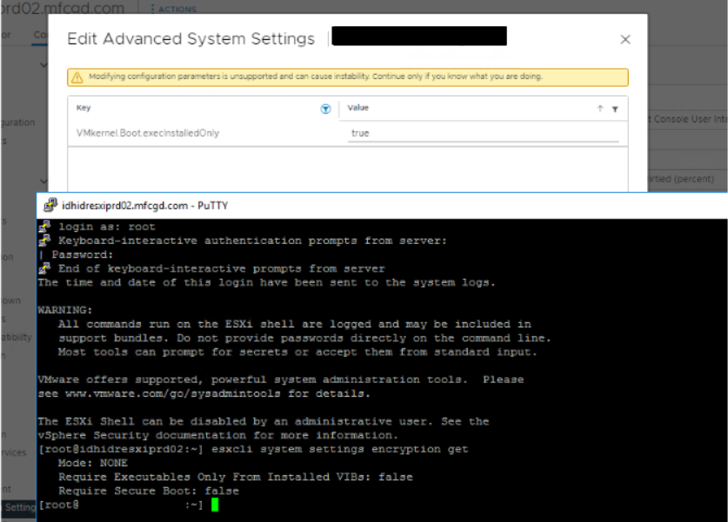Click the Key column header
The width and height of the screenshot is (728, 522).
pos(83,108)
